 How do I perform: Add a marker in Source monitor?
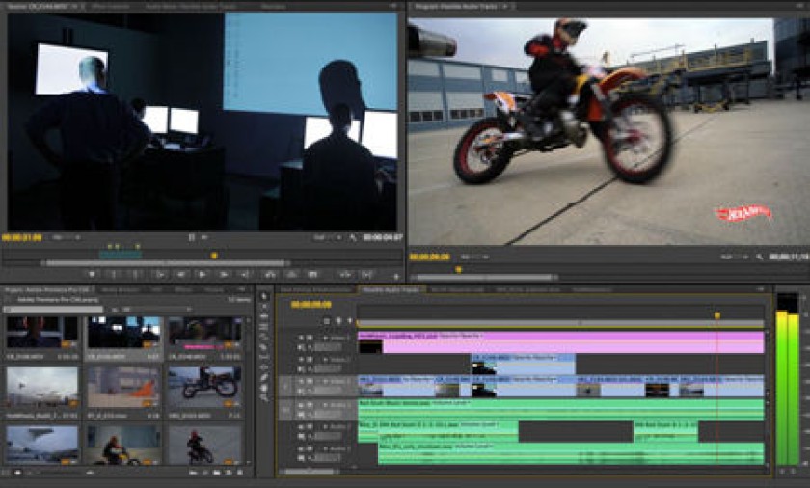pos(92,274)
